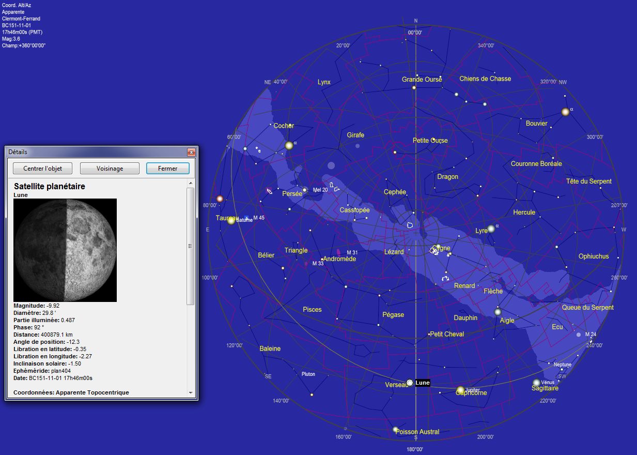Image resolution: width=637 pixels, height=455 pixels.
Task: Select the Neptune marker on the chart
Action: pos(562,369)
